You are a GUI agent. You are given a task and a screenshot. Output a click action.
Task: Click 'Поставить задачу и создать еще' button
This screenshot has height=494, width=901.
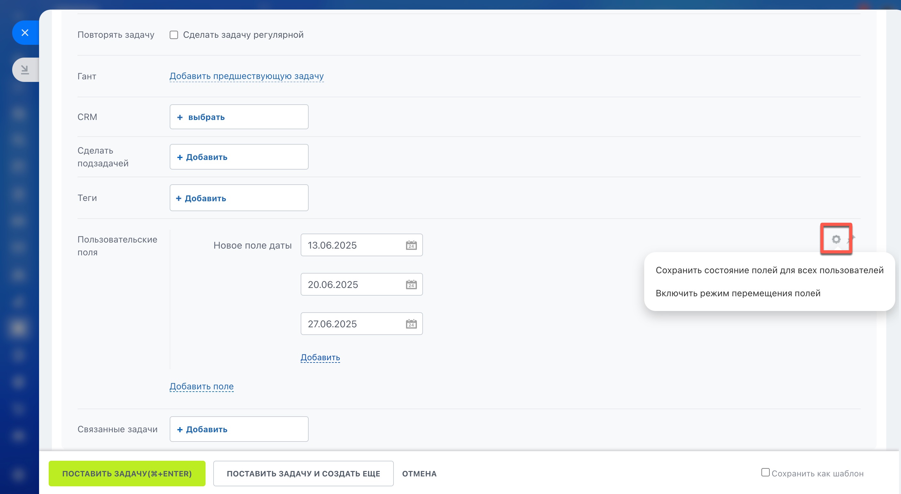pos(303,474)
